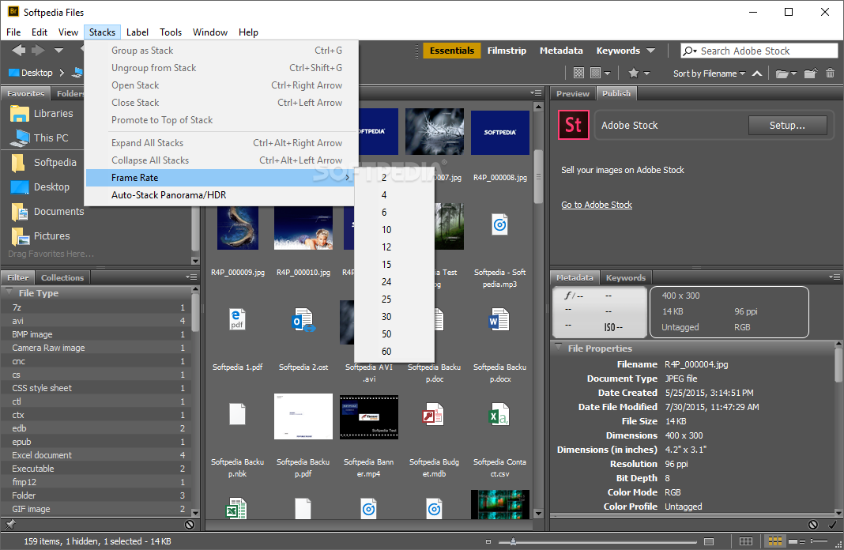Open the Label menu

(x=138, y=32)
